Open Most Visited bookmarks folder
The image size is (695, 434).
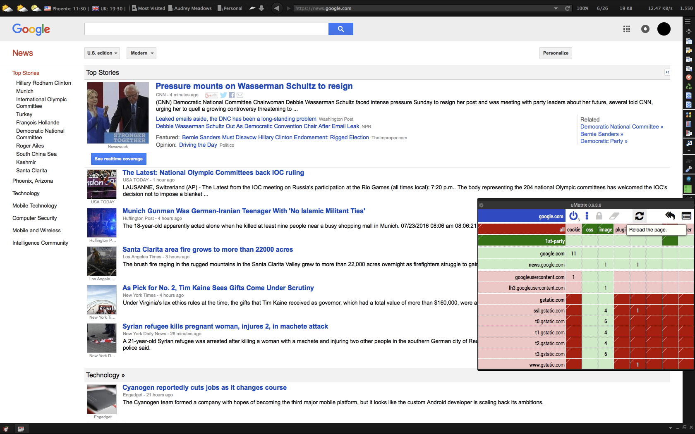tap(149, 8)
